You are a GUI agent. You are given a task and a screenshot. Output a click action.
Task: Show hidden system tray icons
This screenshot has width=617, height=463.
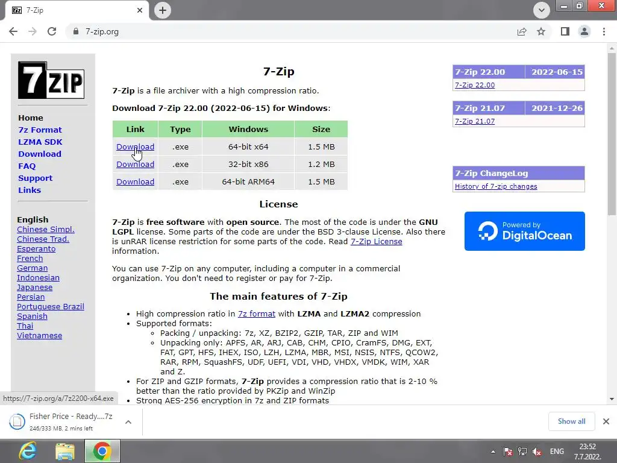point(493,452)
